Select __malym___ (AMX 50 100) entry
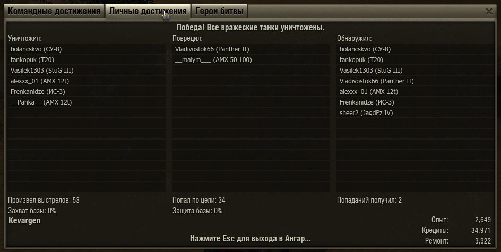501x252 pixels. click(x=251, y=60)
